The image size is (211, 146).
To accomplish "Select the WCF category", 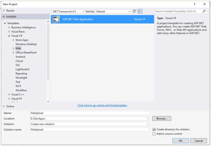I will [x=18, y=86].
